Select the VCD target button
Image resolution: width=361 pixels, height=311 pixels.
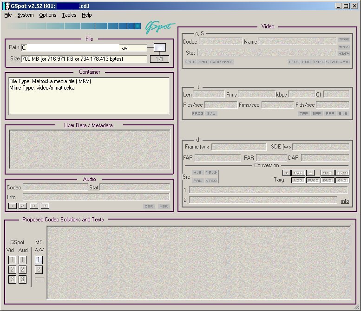(x=298, y=181)
